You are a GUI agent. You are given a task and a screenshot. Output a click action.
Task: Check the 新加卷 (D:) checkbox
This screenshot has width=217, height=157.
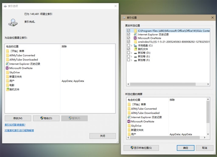128,53
